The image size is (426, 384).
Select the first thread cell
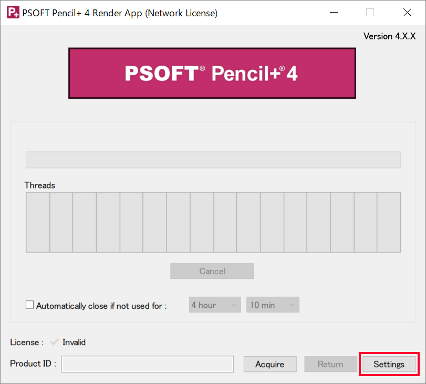(x=38, y=222)
